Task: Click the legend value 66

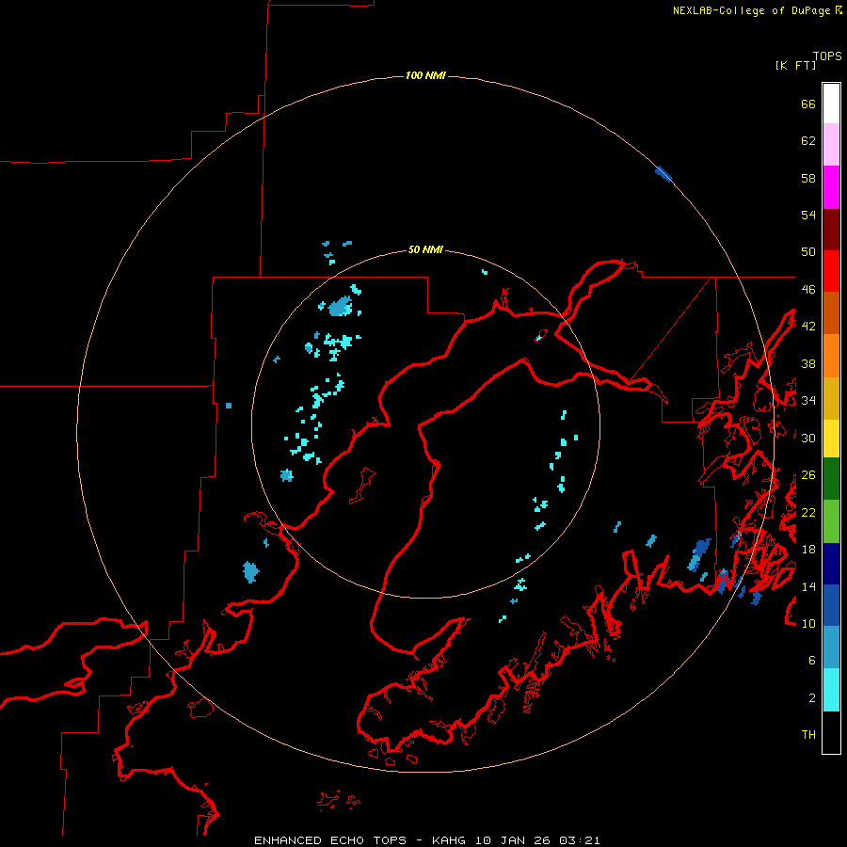Action: coord(808,104)
